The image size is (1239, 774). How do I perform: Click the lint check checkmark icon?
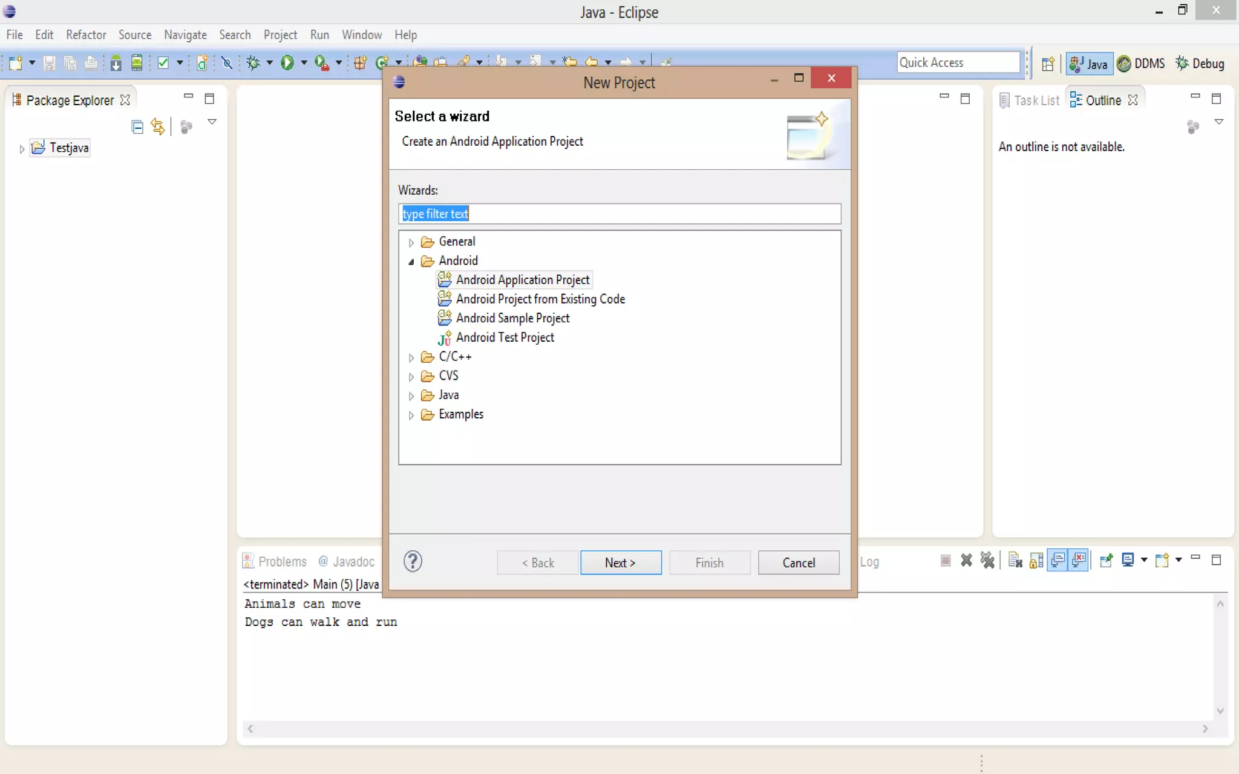coord(163,63)
